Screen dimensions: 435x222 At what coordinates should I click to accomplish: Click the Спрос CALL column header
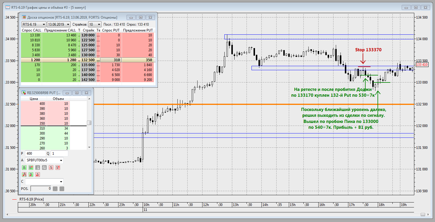[x=31, y=30]
